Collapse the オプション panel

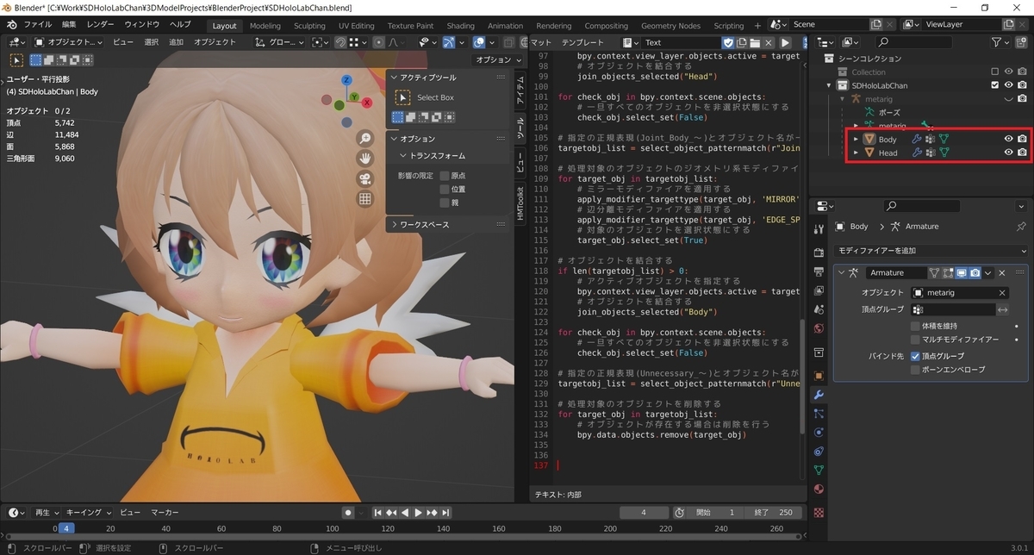(448, 139)
